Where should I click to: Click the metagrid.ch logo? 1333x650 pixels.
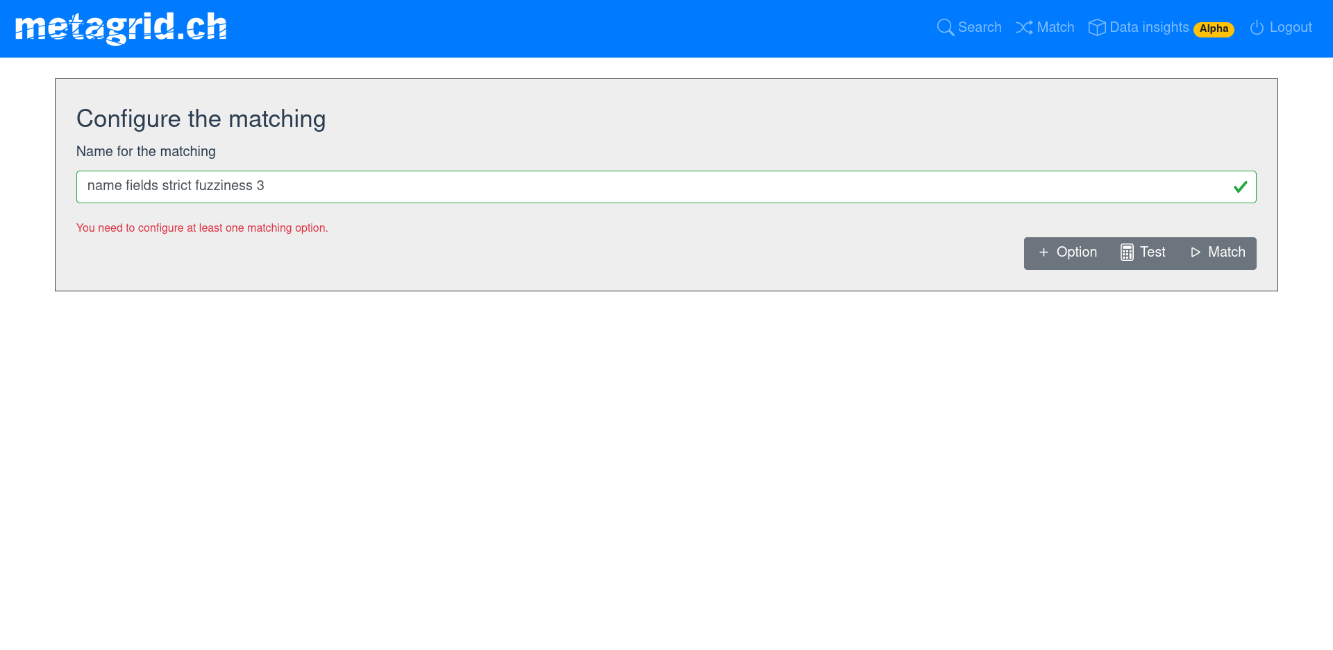121,28
